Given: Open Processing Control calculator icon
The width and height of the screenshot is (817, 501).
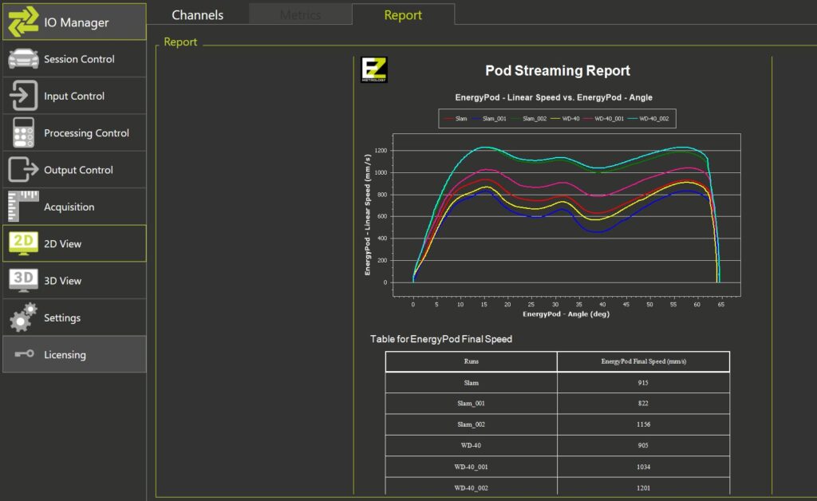Looking at the screenshot, I should coord(24,133).
